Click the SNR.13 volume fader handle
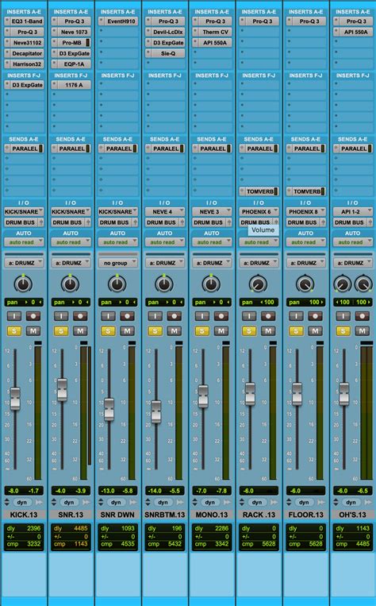This screenshot has width=376, height=606. click(62, 389)
